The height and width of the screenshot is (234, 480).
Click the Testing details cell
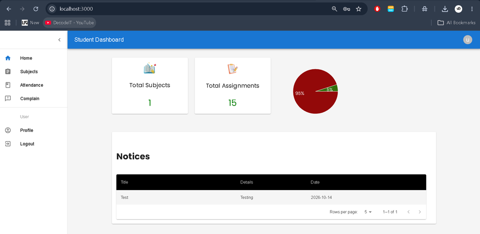[x=247, y=197]
